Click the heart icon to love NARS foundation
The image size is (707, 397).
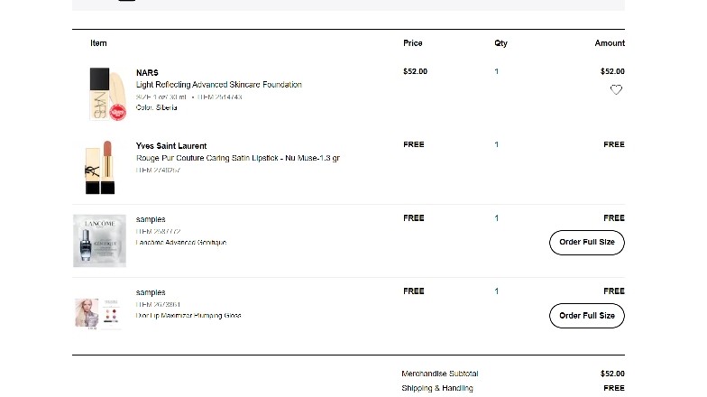click(616, 89)
